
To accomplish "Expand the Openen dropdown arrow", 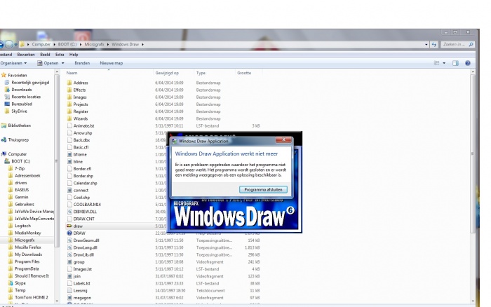I will coord(62,63).
